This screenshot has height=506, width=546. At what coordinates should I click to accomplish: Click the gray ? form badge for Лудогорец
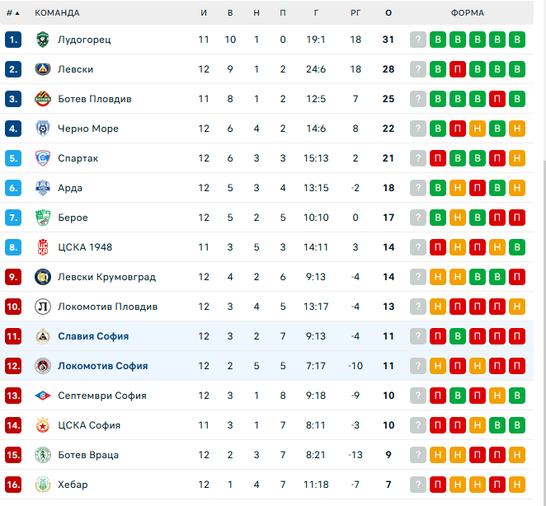click(x=418, y=40)
